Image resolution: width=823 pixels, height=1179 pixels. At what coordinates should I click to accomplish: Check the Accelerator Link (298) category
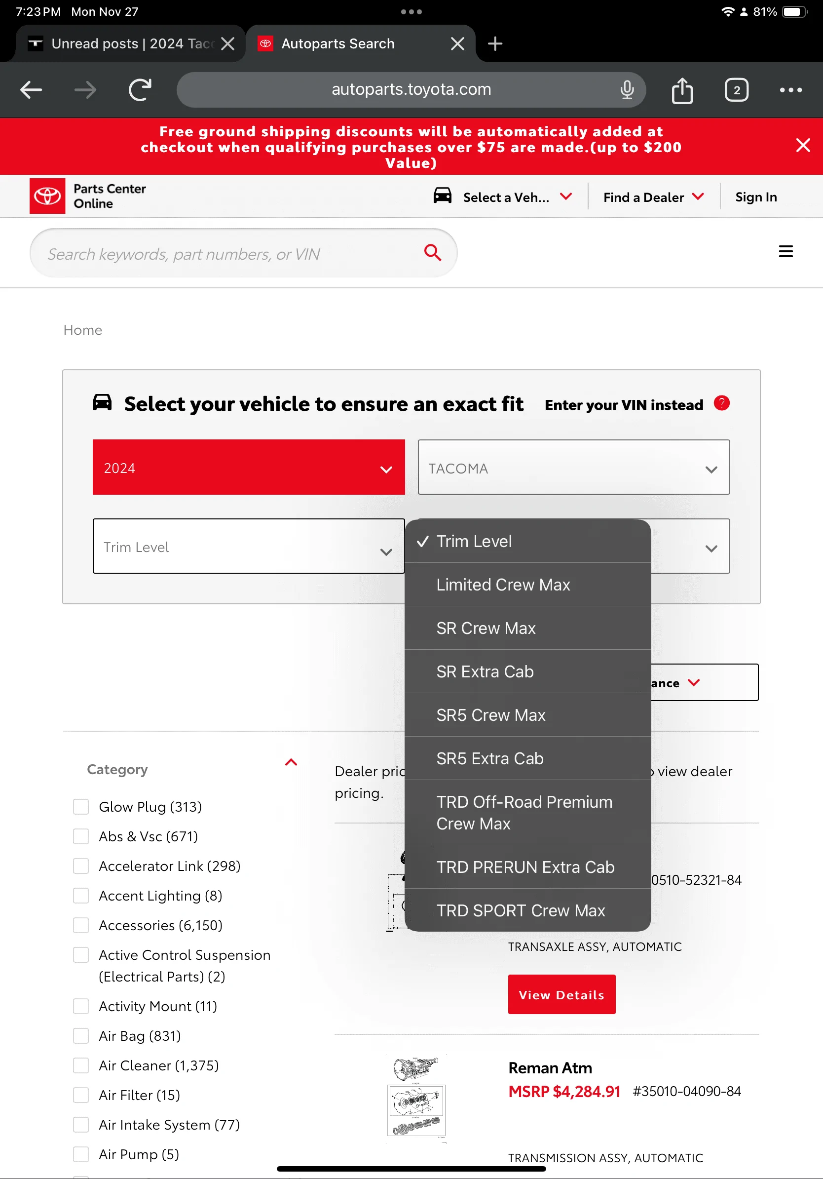[x=81, y=866]
